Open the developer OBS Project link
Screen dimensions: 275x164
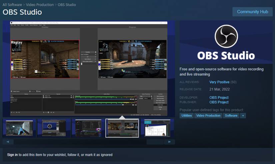[x=219, y=98]
